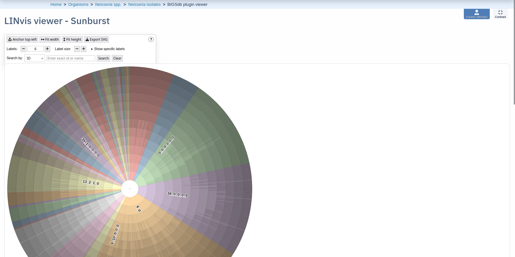Go to Organisms breadcrumb link

[x=78, y=5]
